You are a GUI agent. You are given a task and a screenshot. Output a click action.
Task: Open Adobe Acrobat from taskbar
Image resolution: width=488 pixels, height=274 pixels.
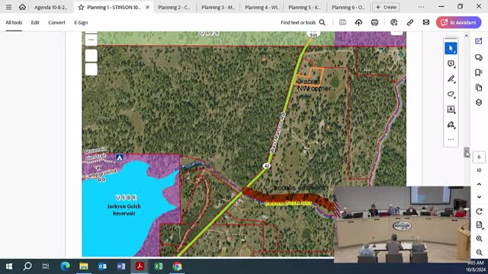140,266
